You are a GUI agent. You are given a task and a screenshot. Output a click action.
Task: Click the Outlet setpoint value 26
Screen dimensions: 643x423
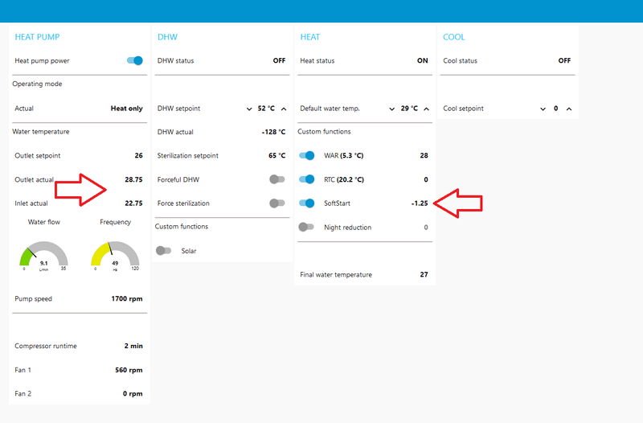[x=138, y=155]
